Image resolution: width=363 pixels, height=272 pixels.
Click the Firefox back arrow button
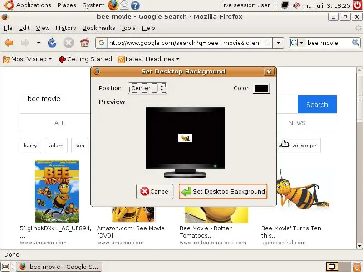[9, 43]
